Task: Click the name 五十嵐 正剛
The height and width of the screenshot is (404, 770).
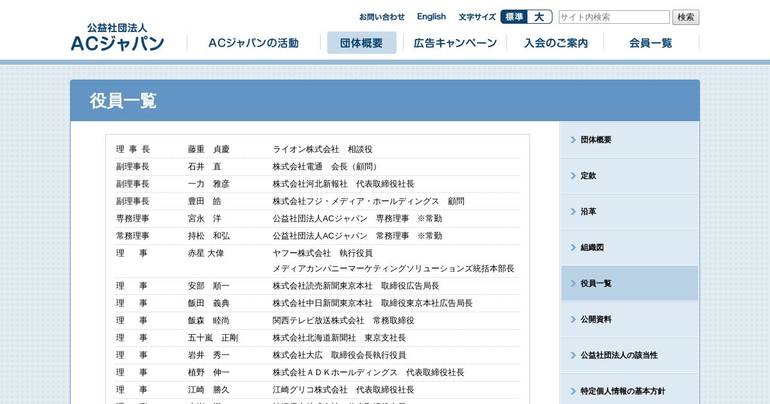Action: (213, 338)
